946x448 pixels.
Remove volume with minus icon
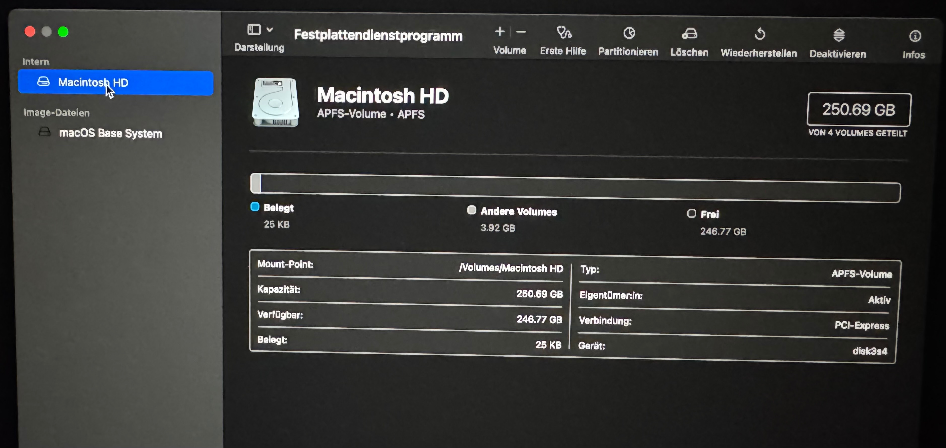(x=521, y=32)
